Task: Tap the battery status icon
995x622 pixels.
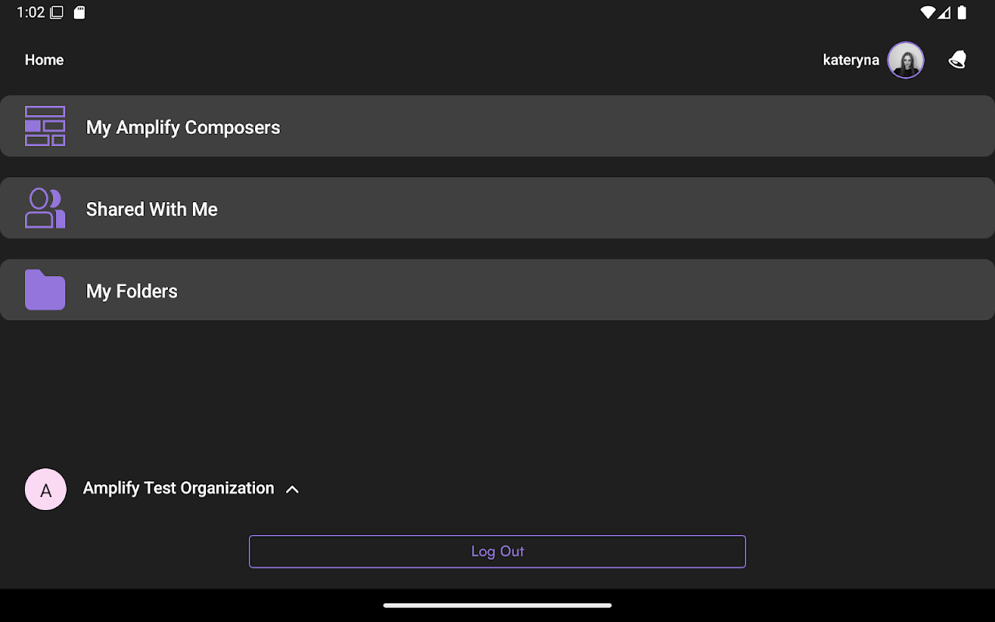Action: pyautogui.click(x=962, y=12)
